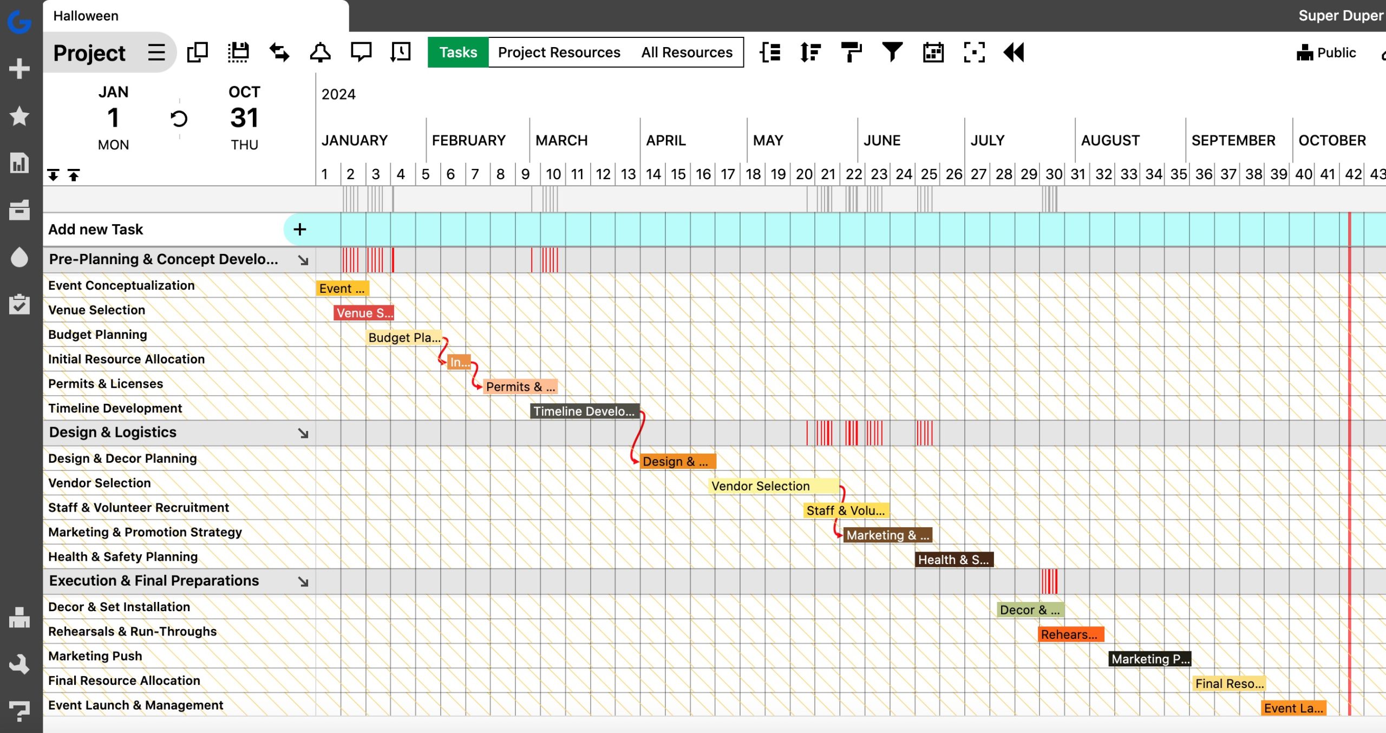The image size is (1386, 733).
Task: Click the app logo icon in sidebar
Action: click(19, 22)
